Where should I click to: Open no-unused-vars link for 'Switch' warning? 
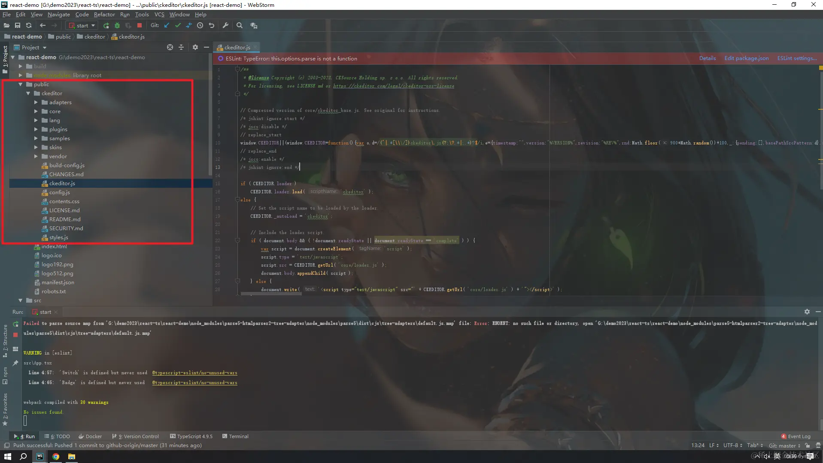pos(194,373)
